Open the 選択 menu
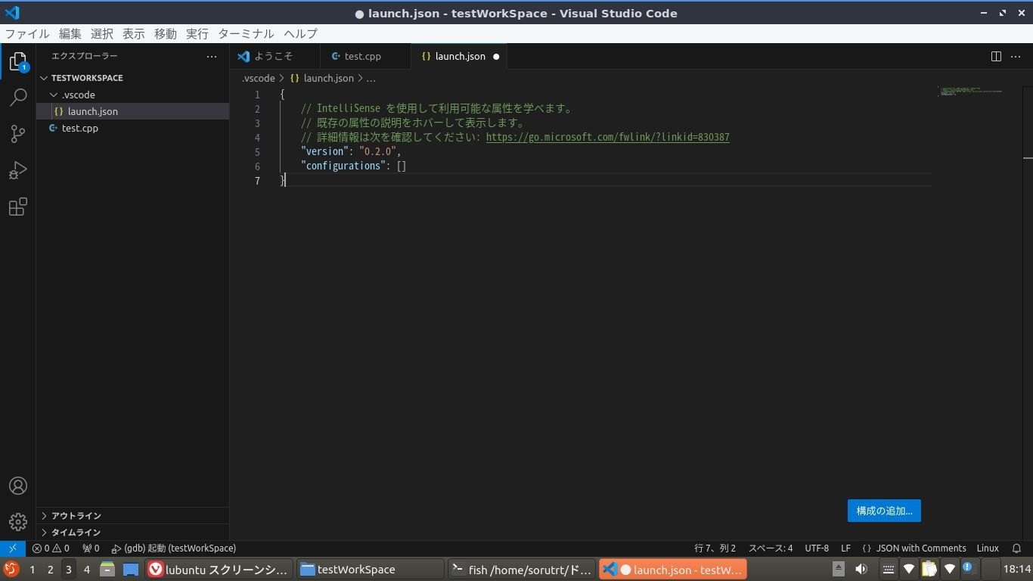The width and height of the screenshot is (1033, 581). (102, 34)
